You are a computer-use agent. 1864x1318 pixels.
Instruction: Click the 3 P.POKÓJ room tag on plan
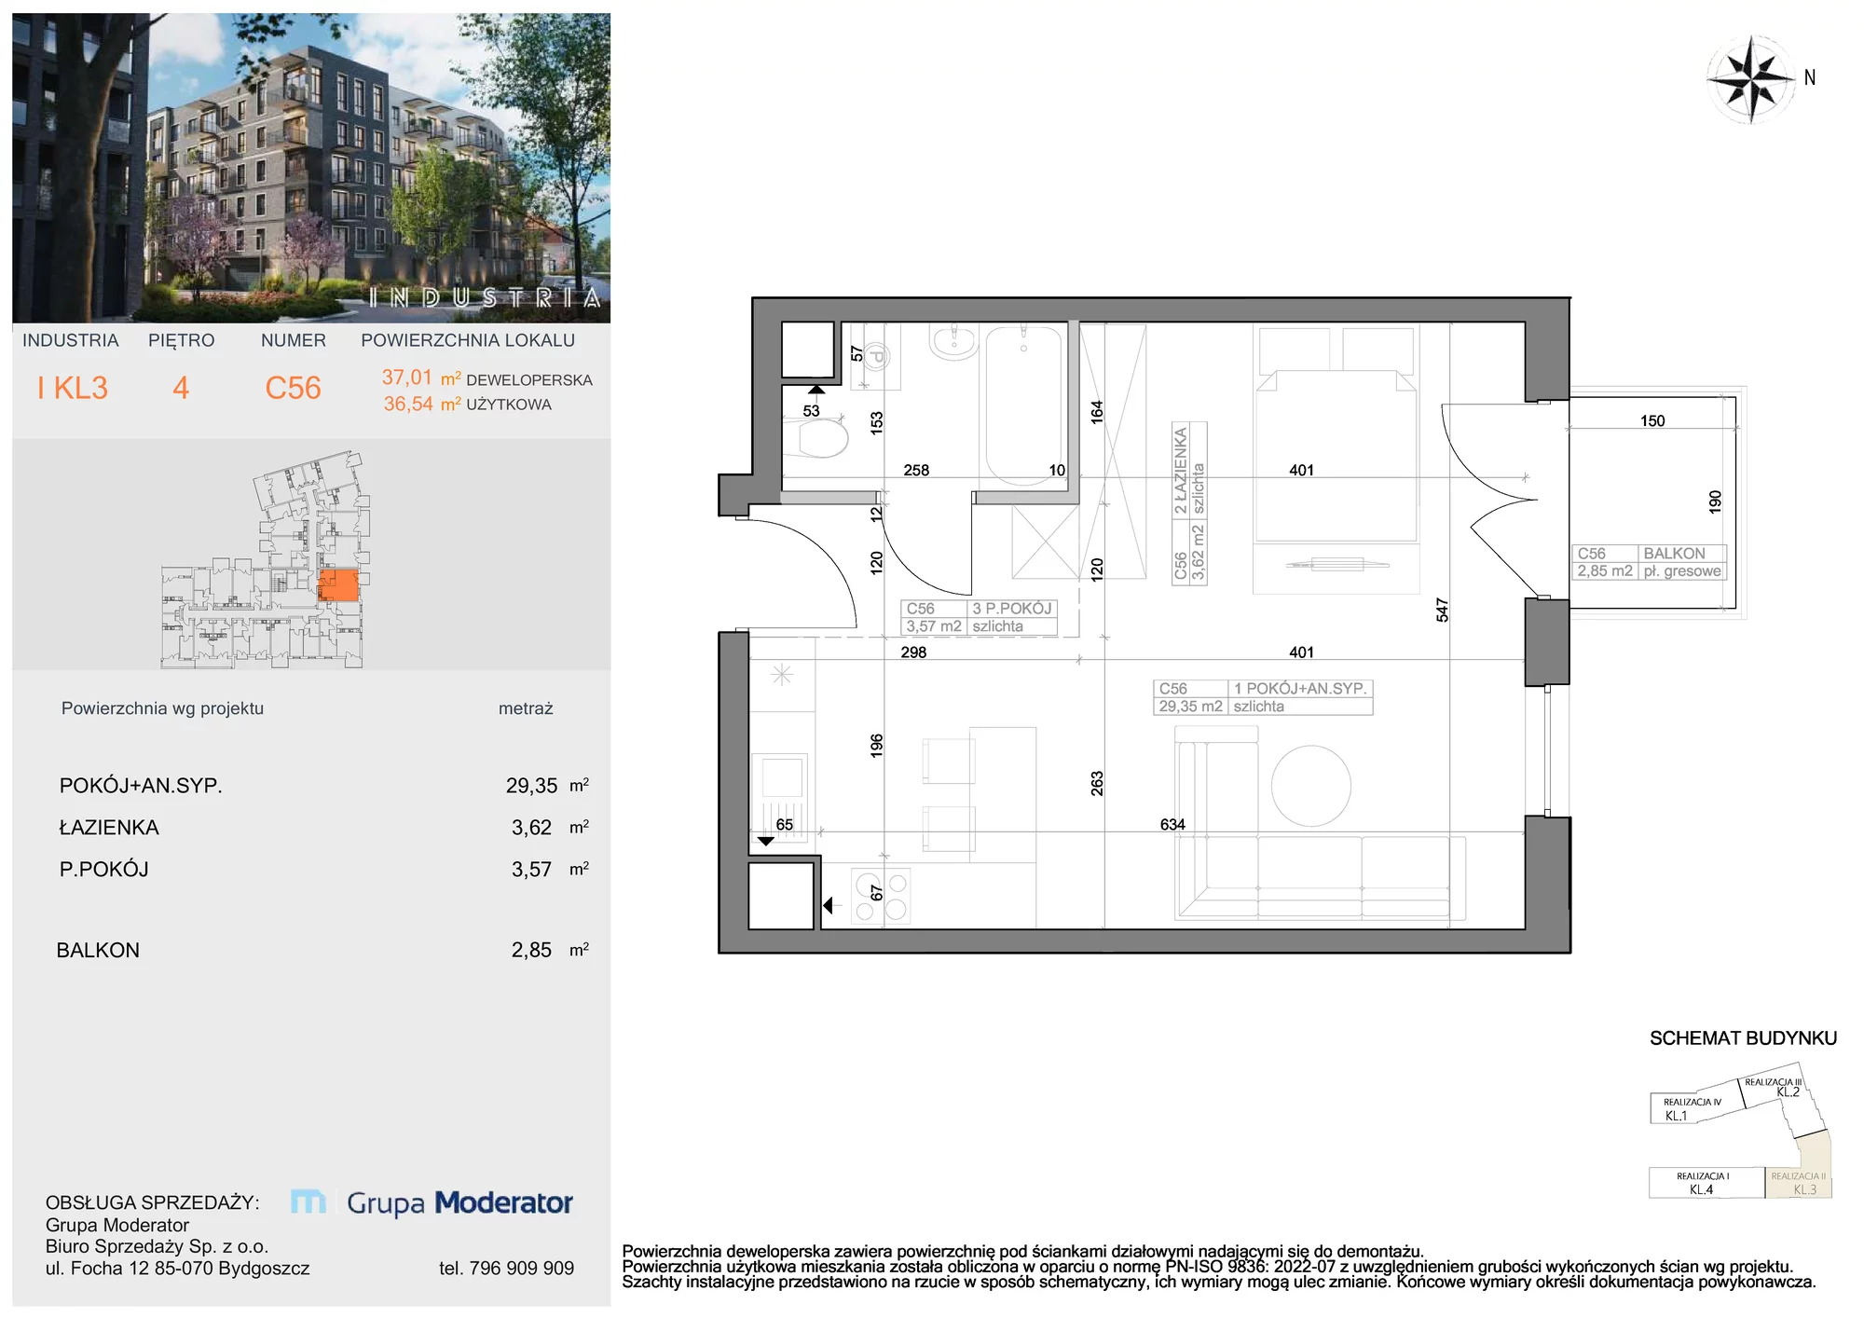coord(980,617)
